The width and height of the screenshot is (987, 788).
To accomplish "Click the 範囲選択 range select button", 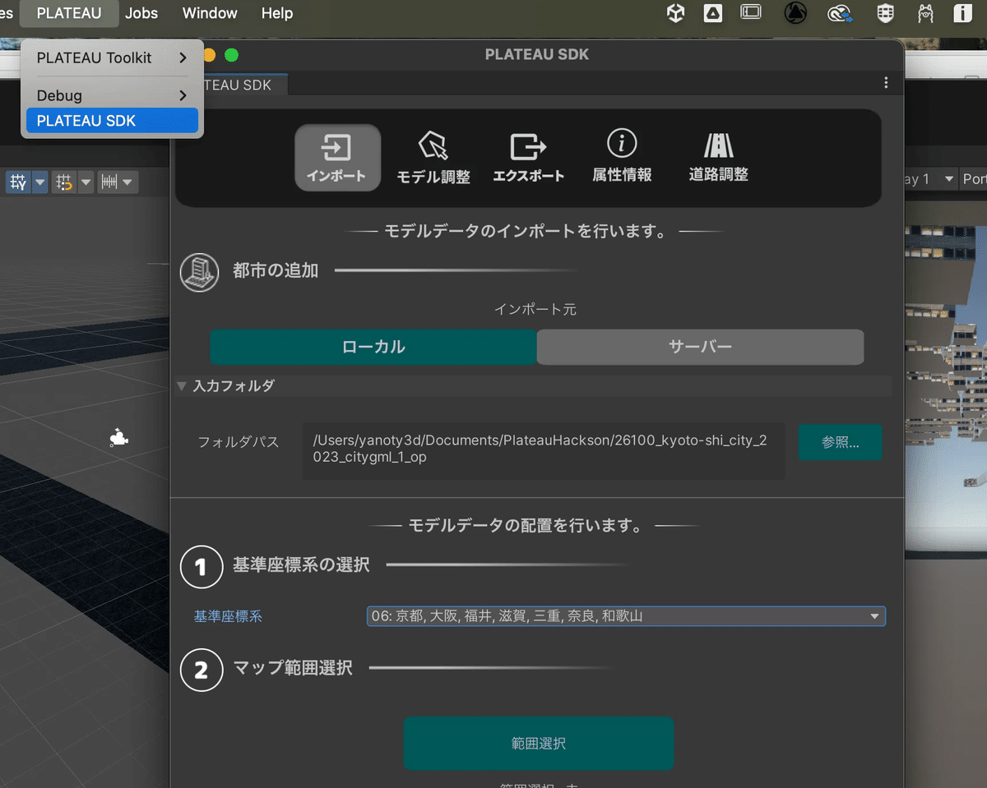I will [538, 744].
